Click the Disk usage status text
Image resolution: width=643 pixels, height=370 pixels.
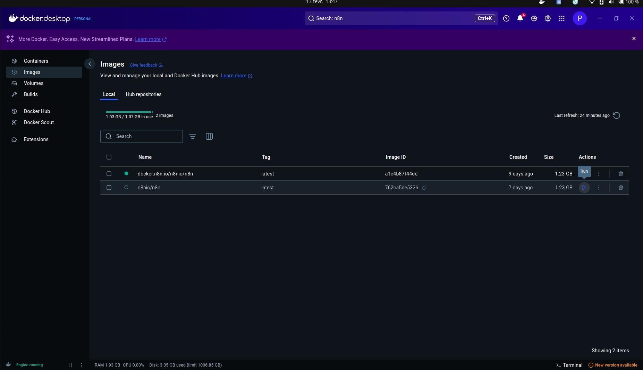pyautogui.click(x=185, y=365)
